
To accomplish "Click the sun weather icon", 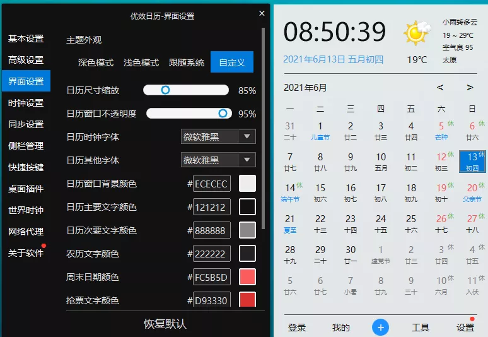I will click(x=417, y=33).
